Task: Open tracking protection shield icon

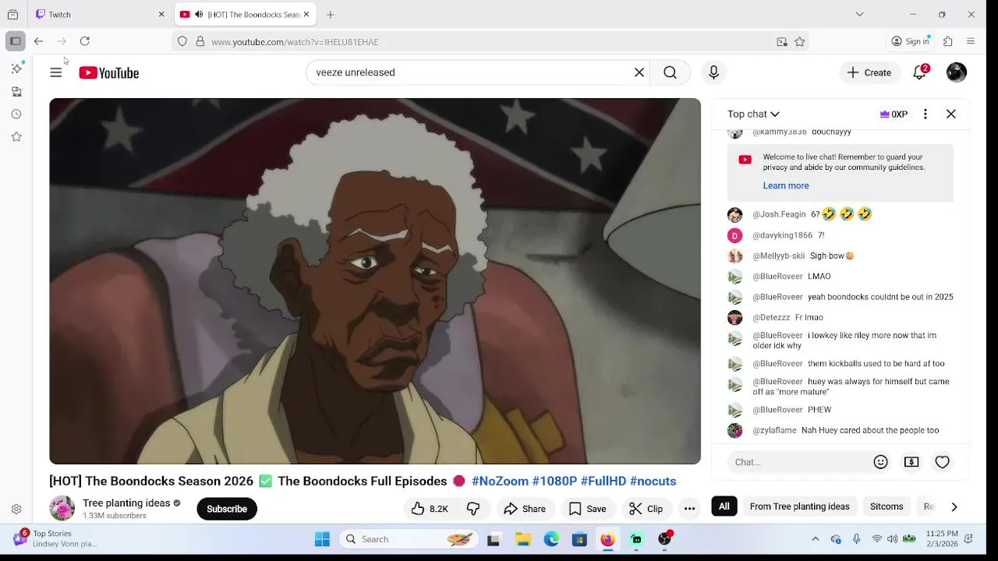Action: point(182,41)
